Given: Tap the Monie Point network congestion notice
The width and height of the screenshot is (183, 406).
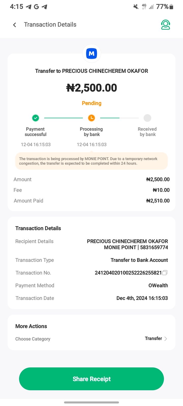Looking at the screenshot, I should point(91,161).
